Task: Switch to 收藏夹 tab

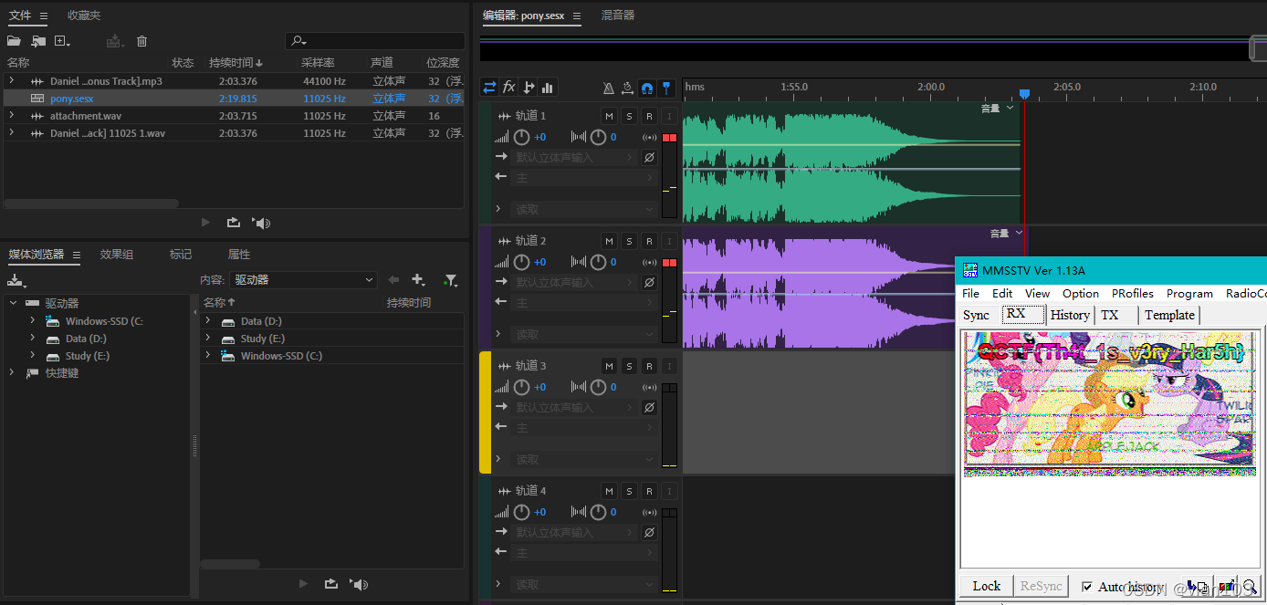Action: tap(84, 16)
